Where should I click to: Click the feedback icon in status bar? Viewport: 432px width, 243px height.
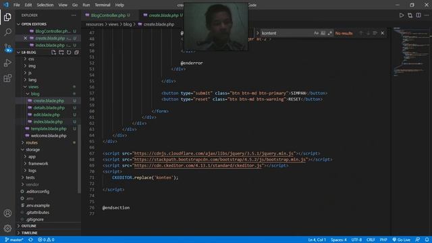tap(418, 240)
